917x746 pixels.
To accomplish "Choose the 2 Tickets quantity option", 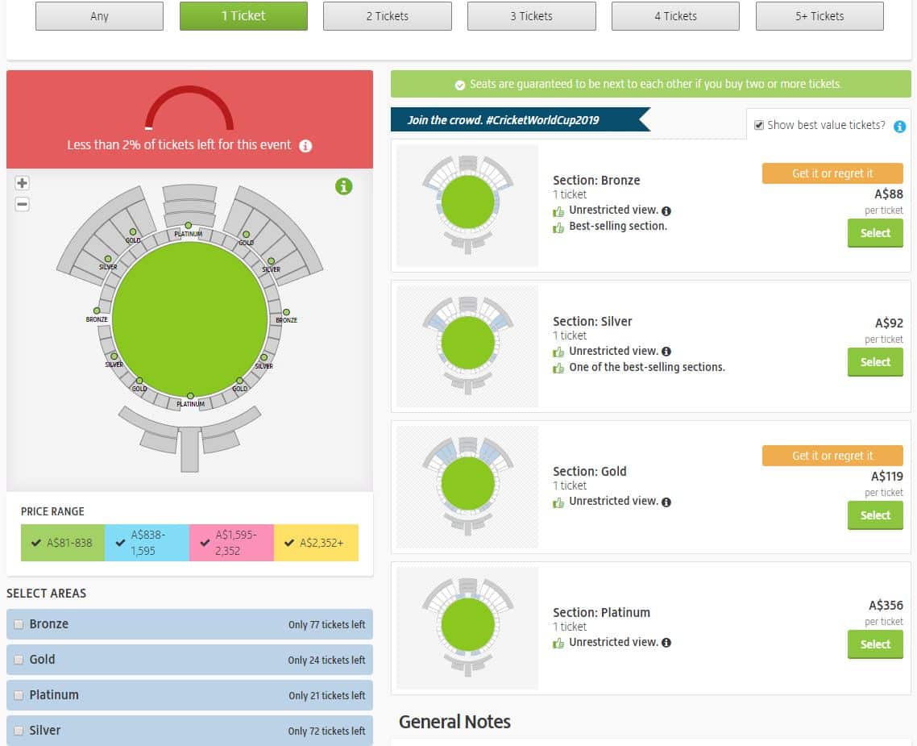I will tap(387, 16).
